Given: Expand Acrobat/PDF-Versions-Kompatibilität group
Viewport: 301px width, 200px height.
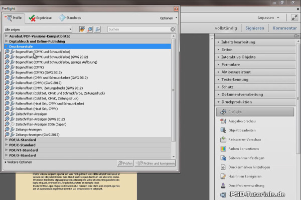Looking at the screenshot, I should (7, 36).
